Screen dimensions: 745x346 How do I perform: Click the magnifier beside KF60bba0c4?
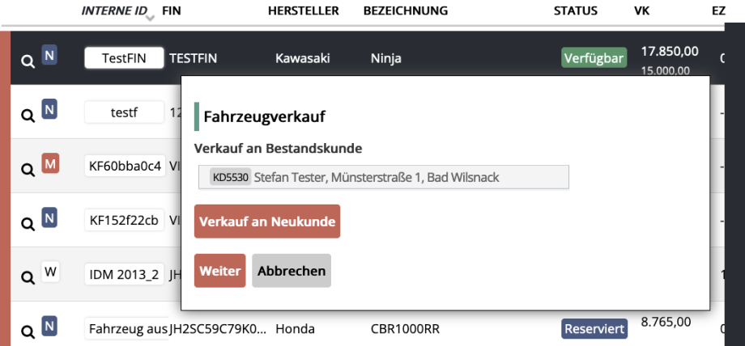coord(28,169)
